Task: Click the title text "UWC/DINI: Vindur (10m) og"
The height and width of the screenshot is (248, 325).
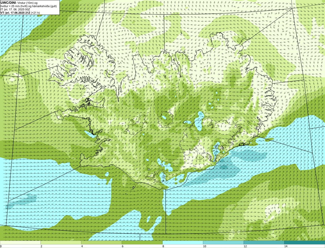Action: tap(19, 3)
